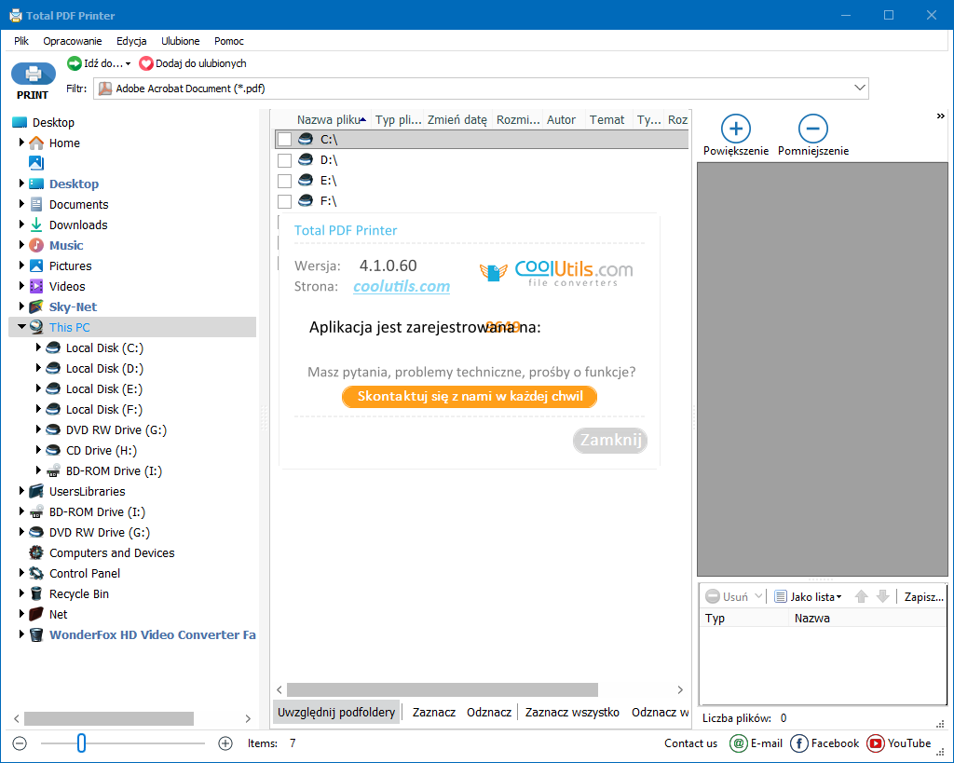Click the Powiększenie zoom-in plus icon
This screenshot has height=763, width=954.
(736, 129)
